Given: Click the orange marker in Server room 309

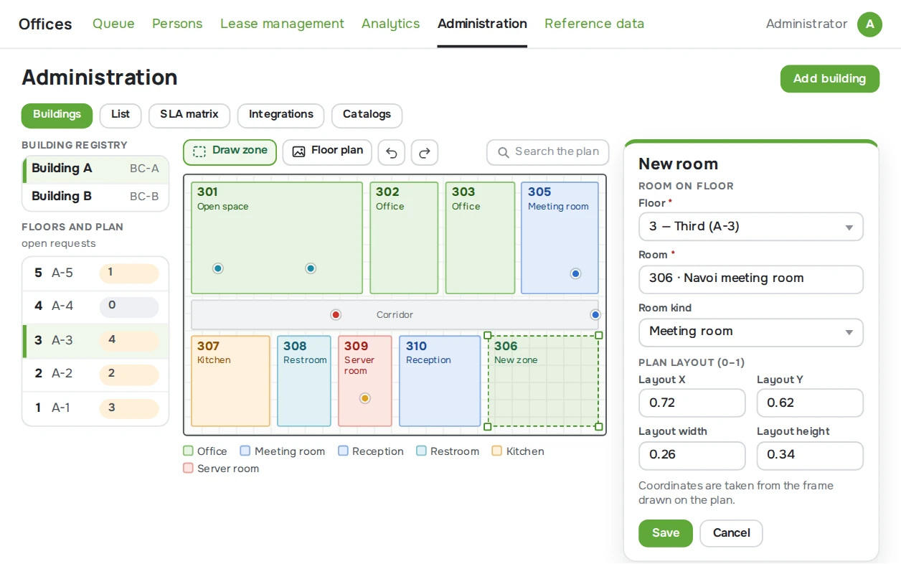Looking at the screenshot, I should coord(365,398).
